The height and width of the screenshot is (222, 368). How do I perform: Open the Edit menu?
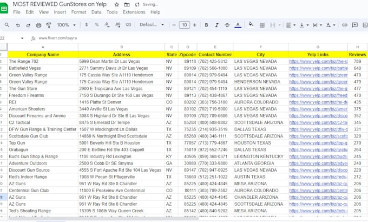point(30,12)
